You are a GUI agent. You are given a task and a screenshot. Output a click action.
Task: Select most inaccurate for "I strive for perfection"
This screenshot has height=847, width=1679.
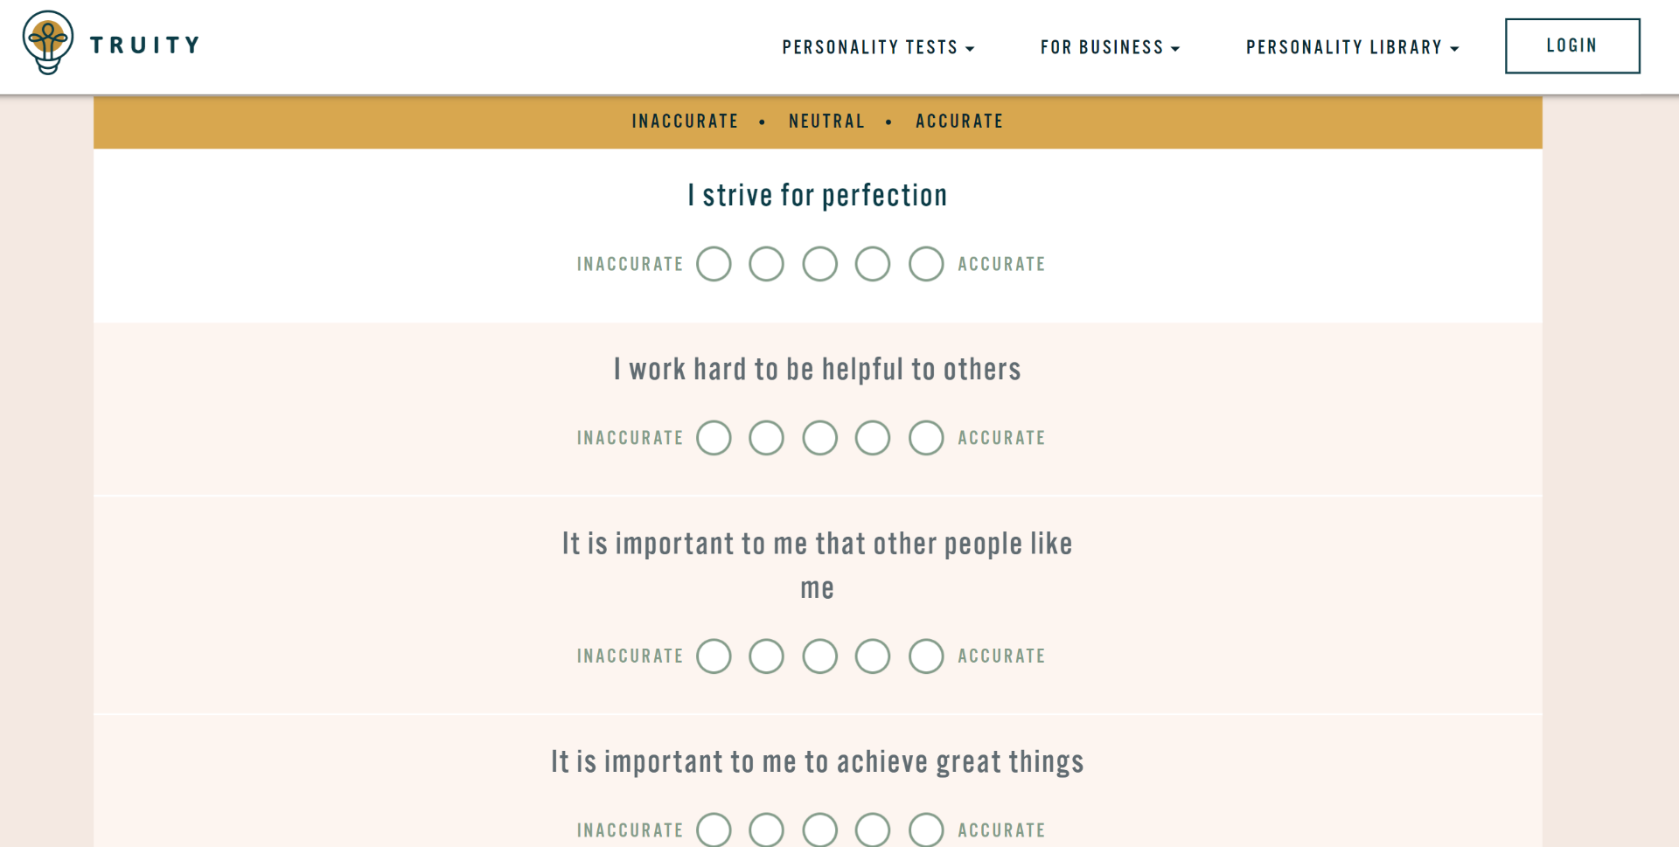point(714,264)
